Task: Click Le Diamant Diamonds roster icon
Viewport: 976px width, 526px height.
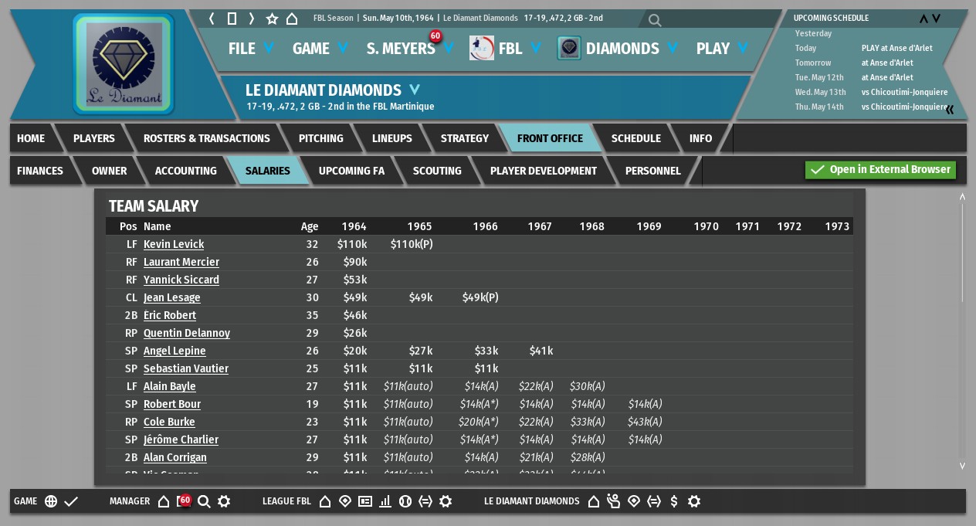Action: [x=614, y=501]
